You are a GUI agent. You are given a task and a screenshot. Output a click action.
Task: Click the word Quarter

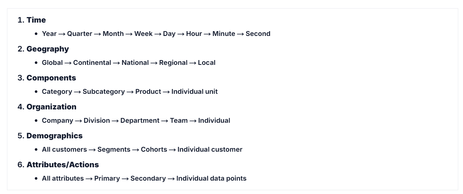click(80, 34)
